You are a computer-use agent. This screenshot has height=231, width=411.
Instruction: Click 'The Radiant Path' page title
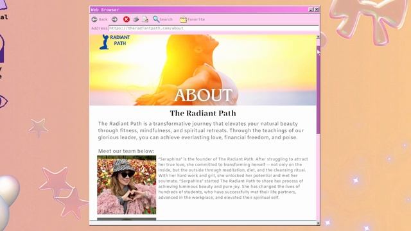203,113
